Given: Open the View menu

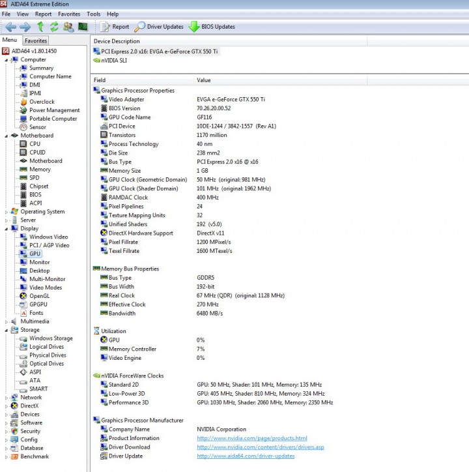Looking at the screenshot, I should [x=23, y=14].
